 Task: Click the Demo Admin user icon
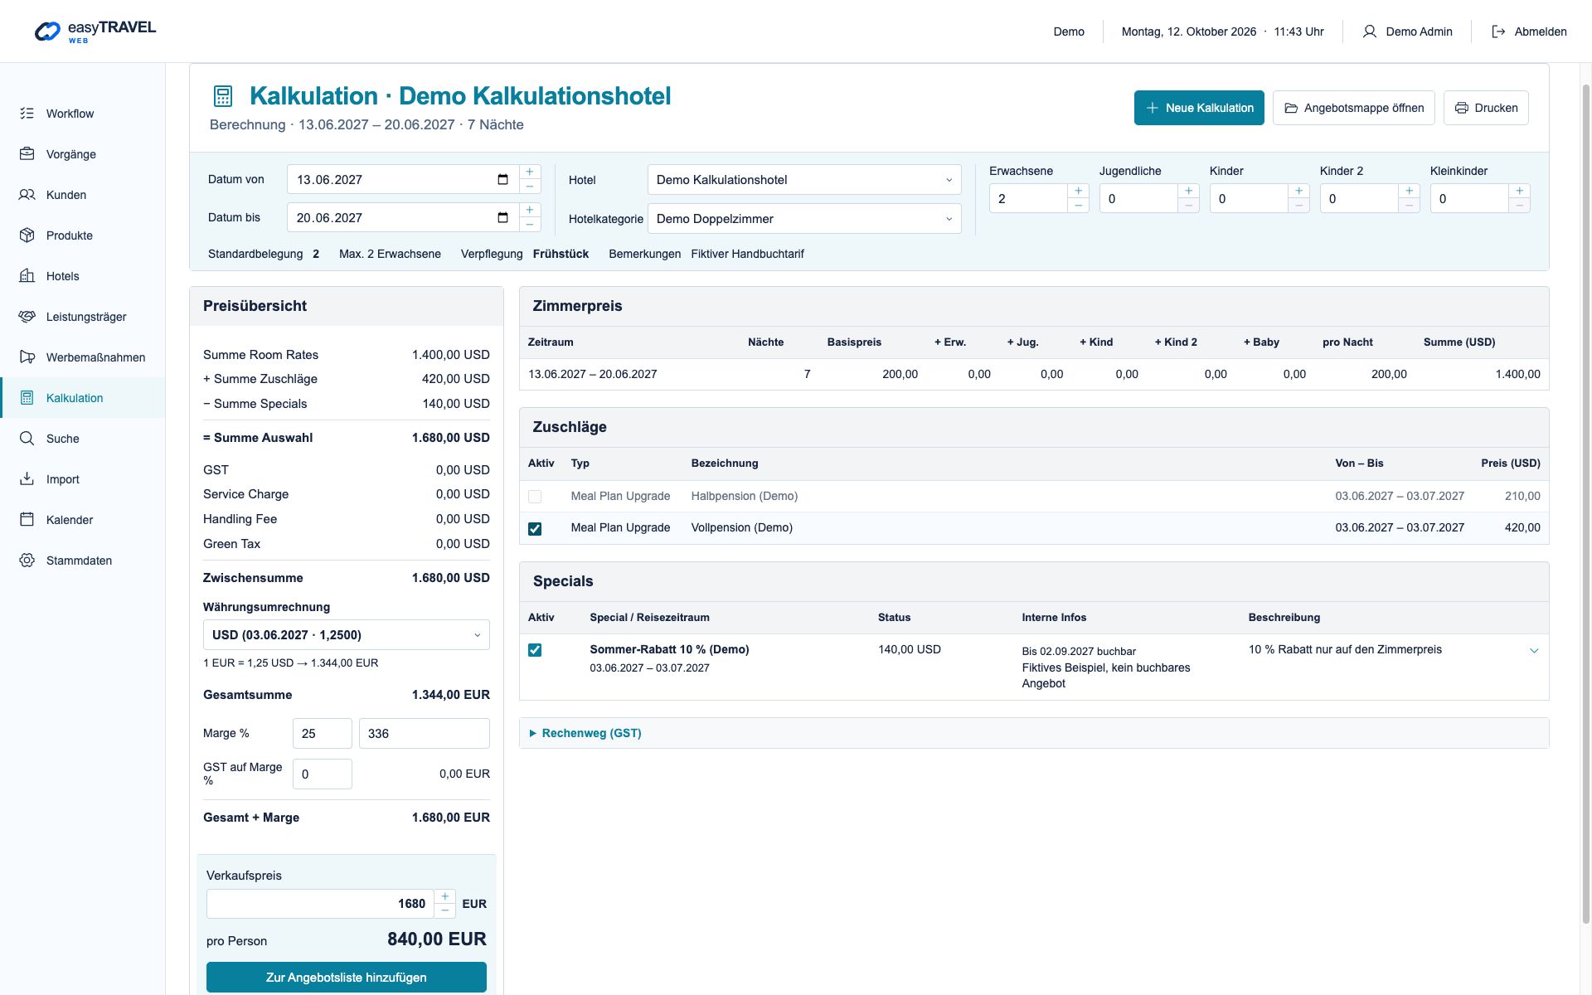[x=1370, y=32]
